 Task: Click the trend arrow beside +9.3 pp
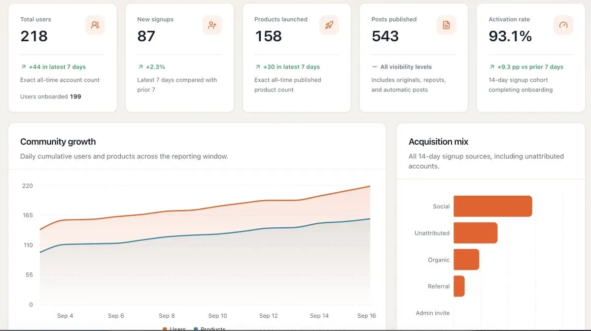492,66
